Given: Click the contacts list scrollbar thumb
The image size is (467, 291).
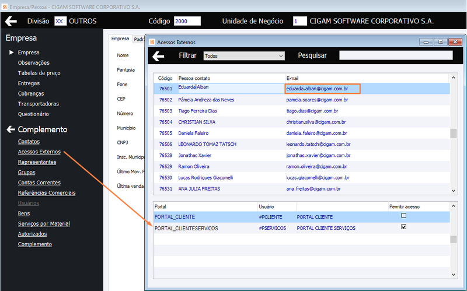Looking at the screenshot, I should (x=454, y=134).
